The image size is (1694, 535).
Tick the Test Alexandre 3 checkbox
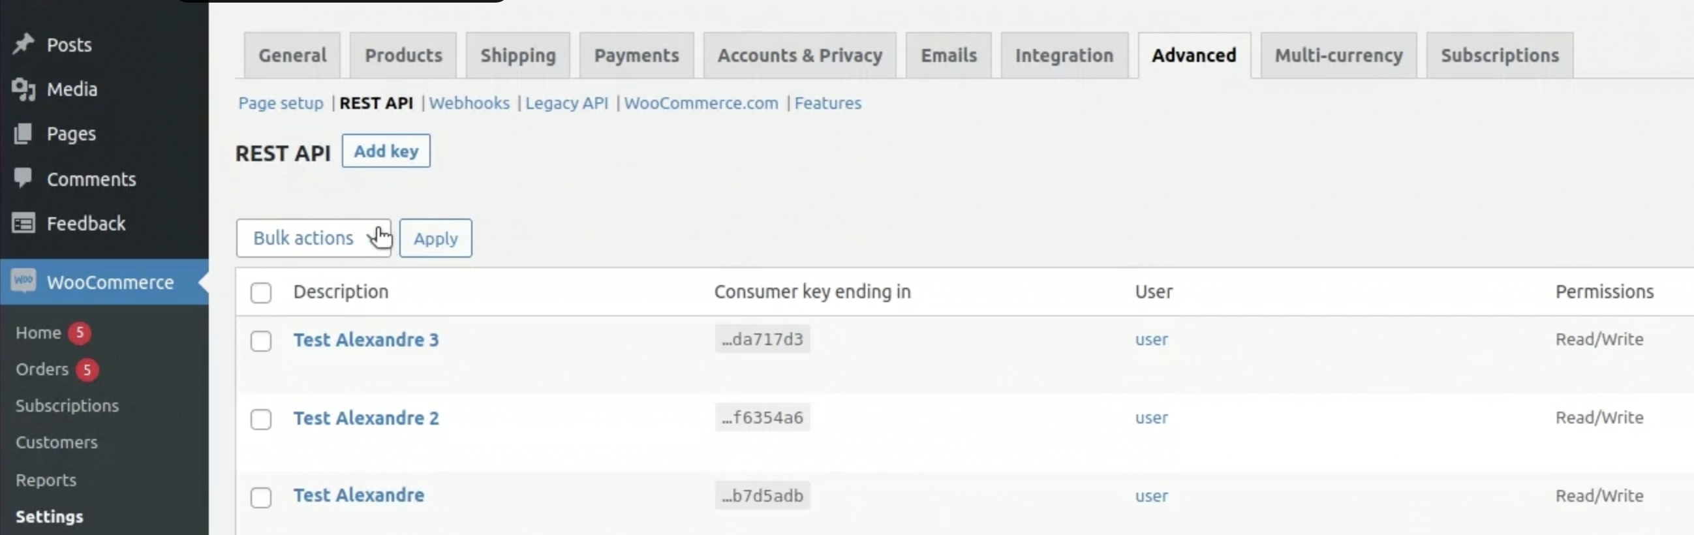point(261,341)
